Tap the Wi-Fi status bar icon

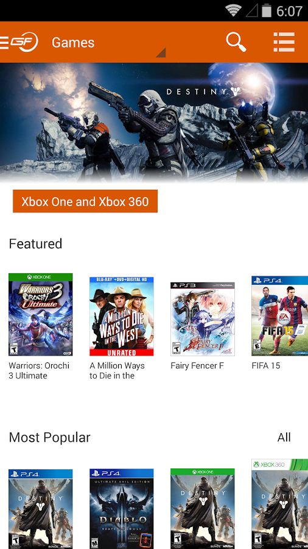233,10
